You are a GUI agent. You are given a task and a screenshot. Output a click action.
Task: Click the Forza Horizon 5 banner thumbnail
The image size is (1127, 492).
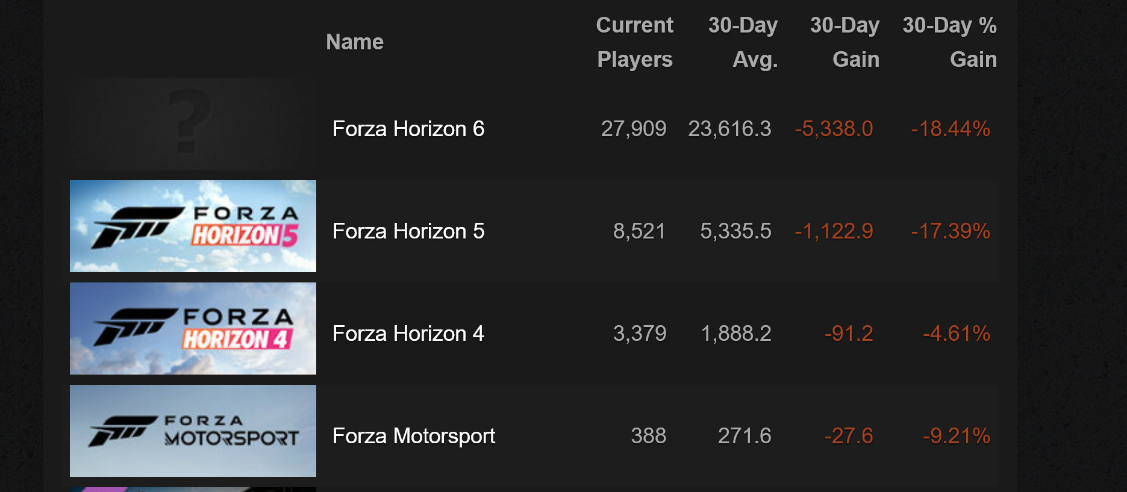193,226
